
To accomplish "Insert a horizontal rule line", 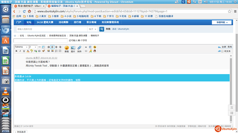I will coord(39,47).
